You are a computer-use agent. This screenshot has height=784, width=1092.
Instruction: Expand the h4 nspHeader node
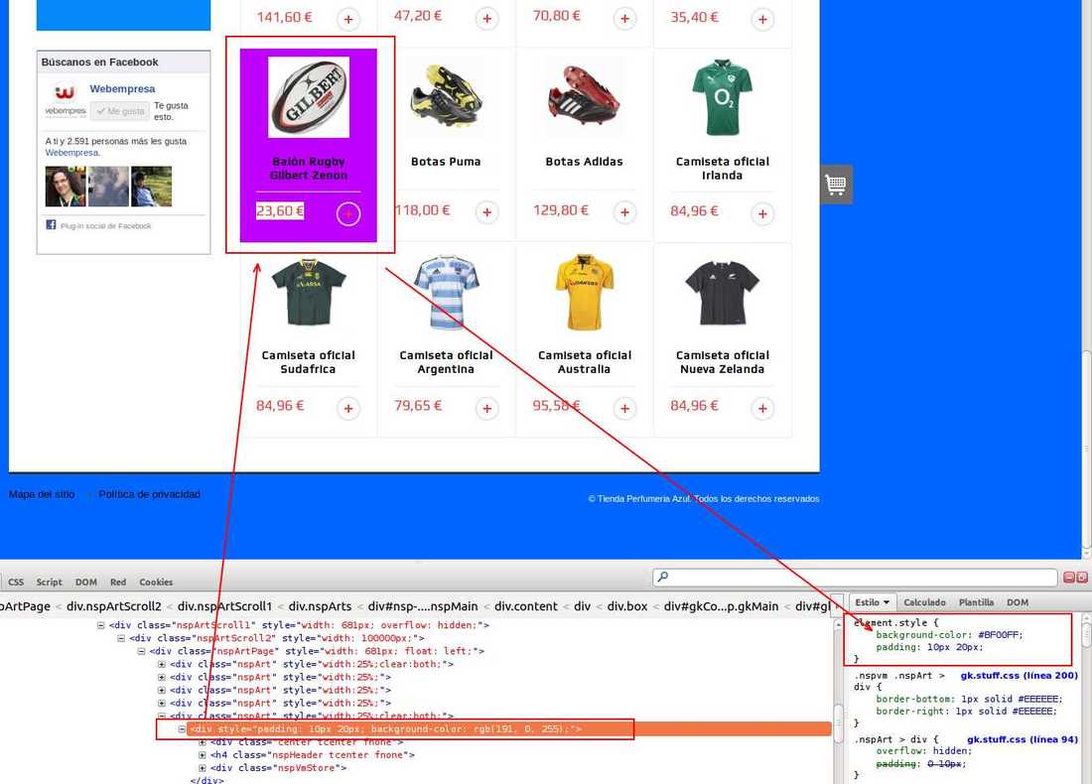coord(202,755)
